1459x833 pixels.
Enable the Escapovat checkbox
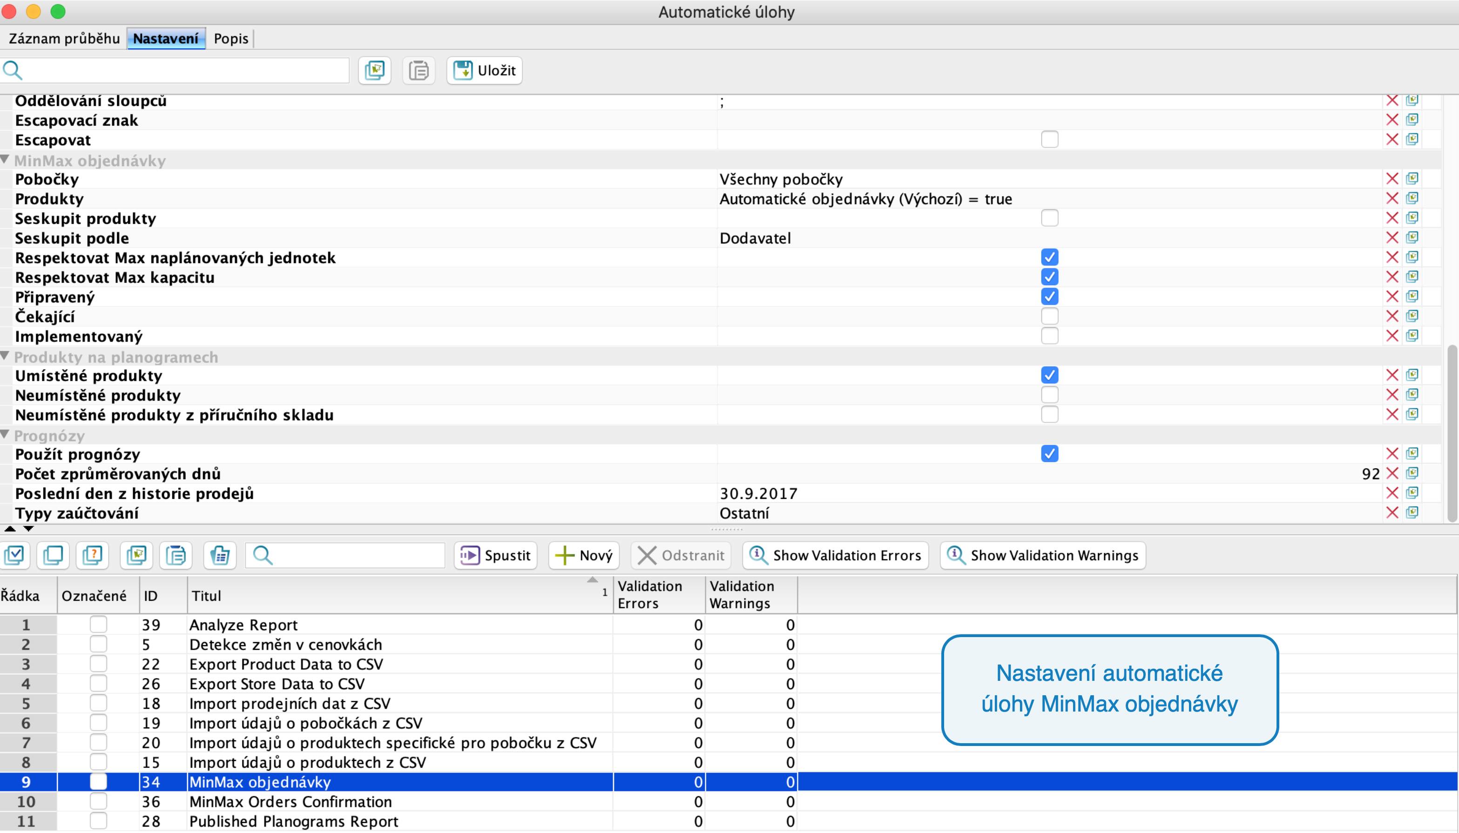click(x=1049, y=140)
